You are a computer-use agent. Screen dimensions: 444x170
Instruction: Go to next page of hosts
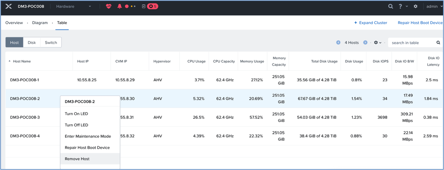(x=365, y=43)
